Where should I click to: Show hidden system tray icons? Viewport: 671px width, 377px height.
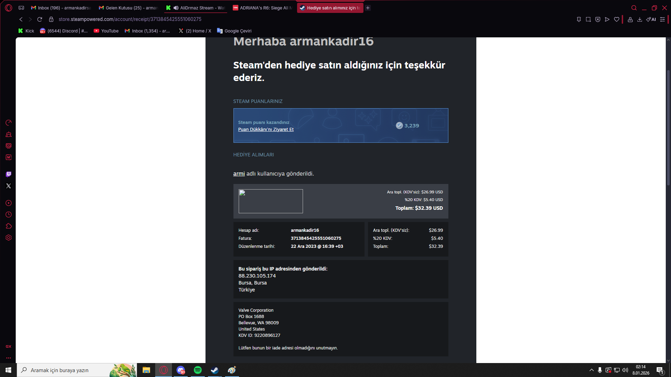click(591, 370)
